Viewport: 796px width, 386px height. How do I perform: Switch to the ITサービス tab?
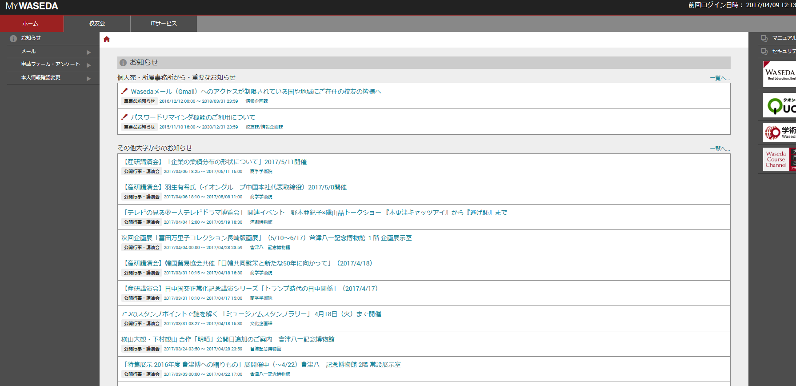[x=164, y=24]
